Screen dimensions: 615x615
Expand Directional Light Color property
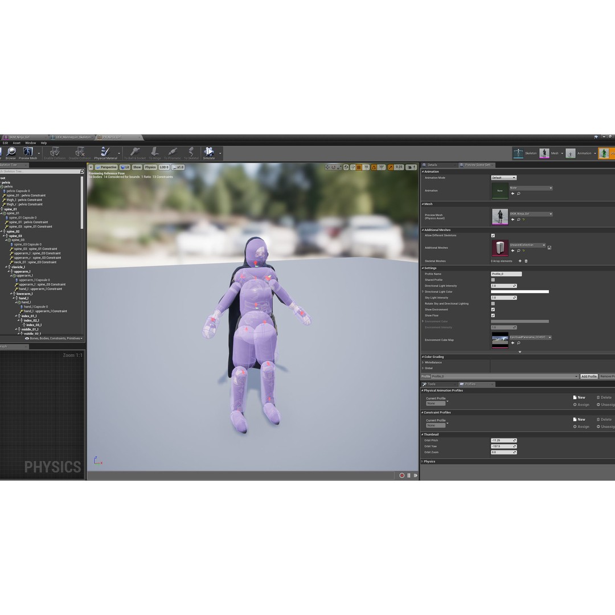[423, 292]
